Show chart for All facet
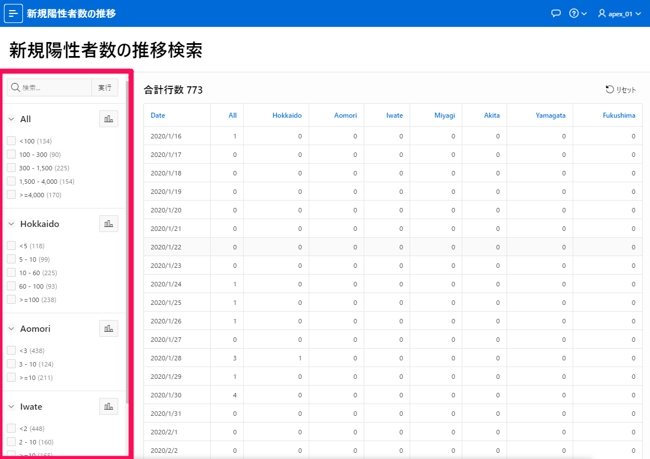 pos(109,119)
